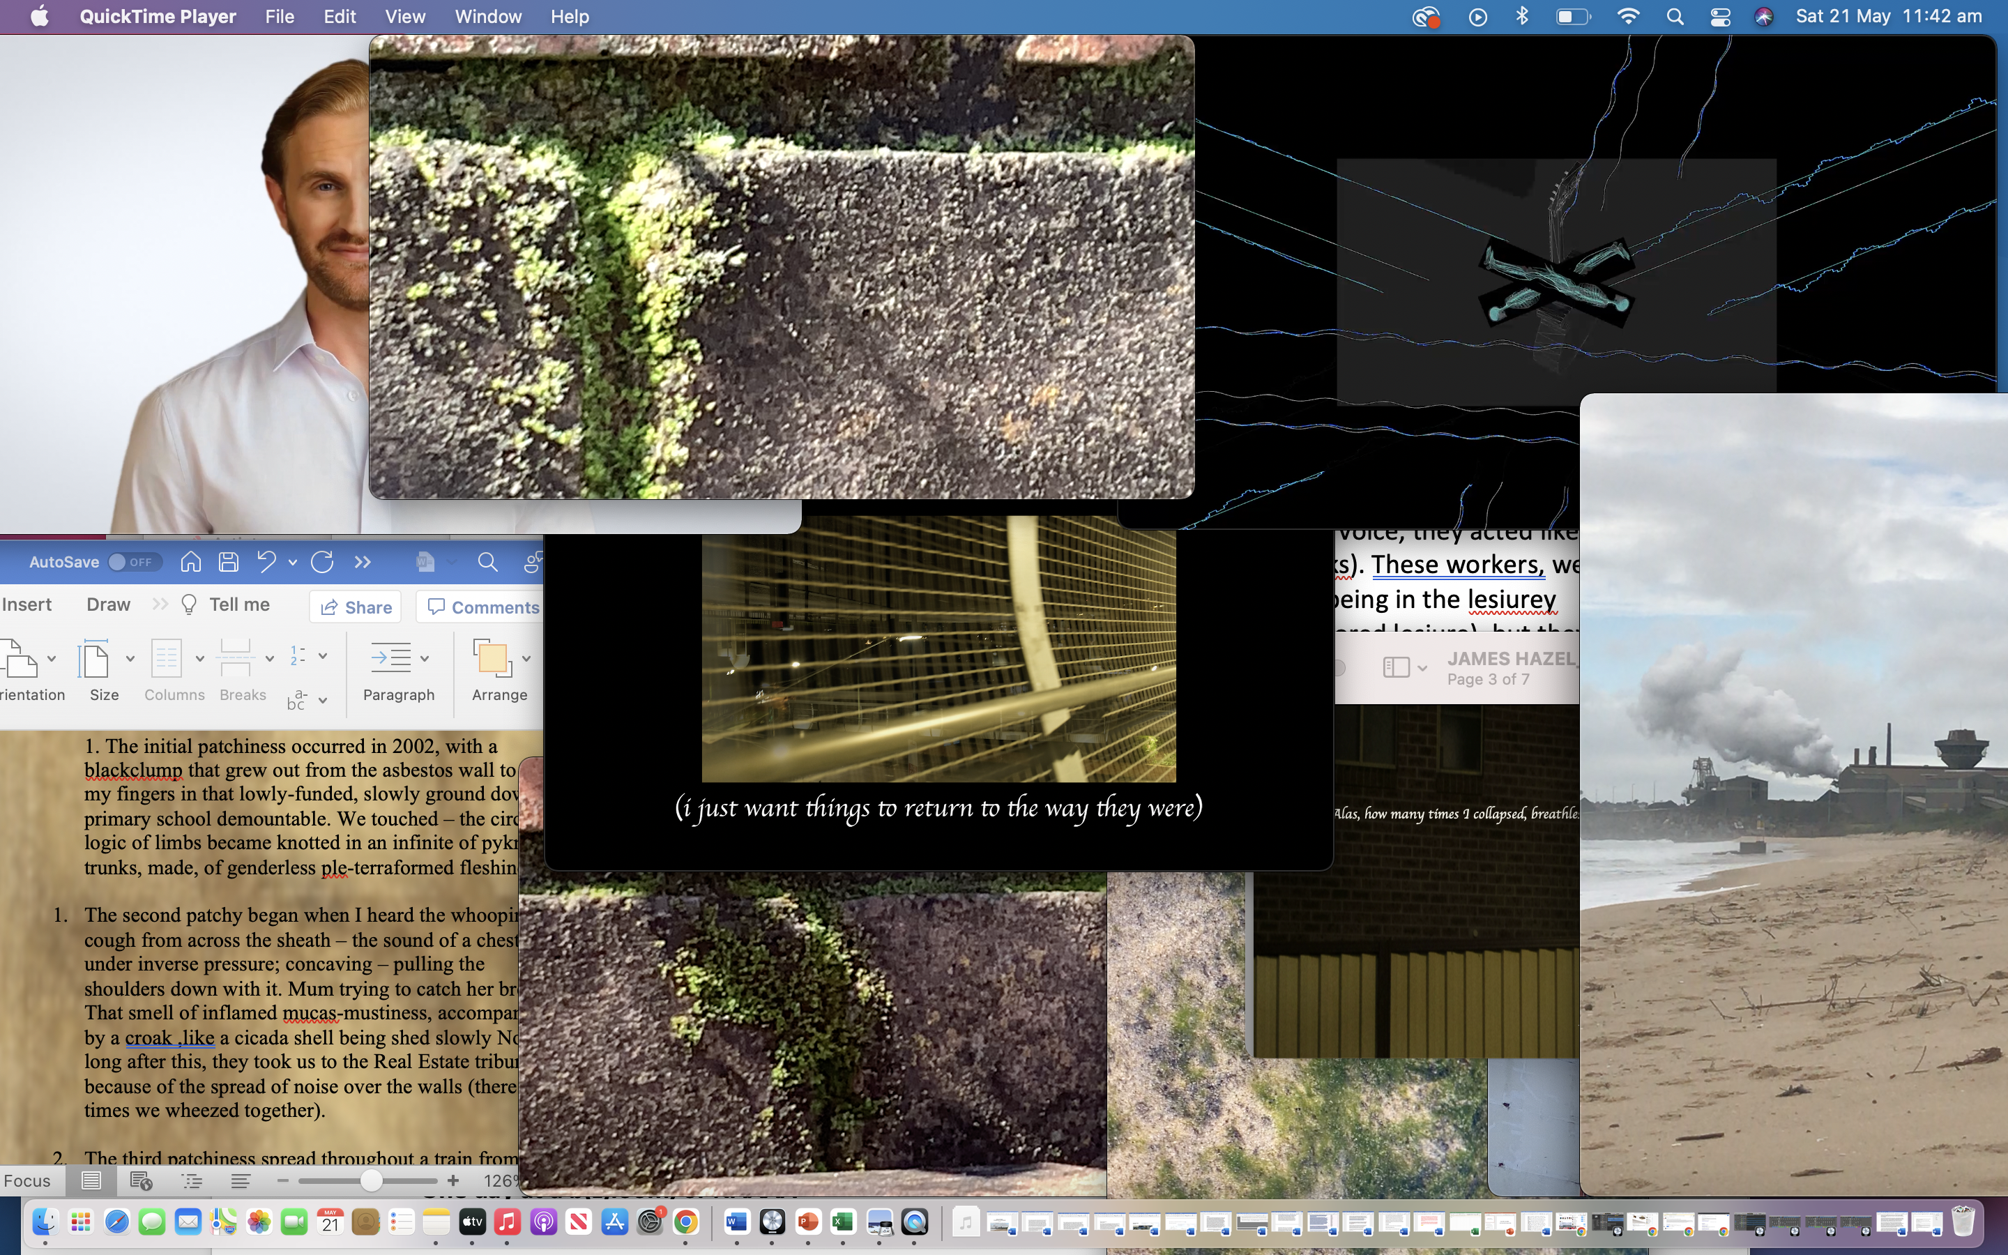2008x1255 pixels.
Task: Click the Redo circular arrow icon
Action: [x=322, y=562]
